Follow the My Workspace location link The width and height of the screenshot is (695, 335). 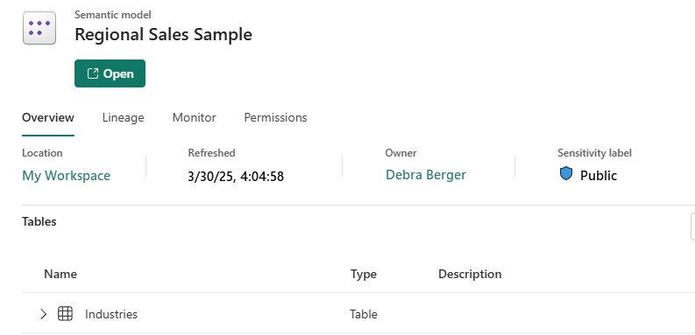[66, 176]
